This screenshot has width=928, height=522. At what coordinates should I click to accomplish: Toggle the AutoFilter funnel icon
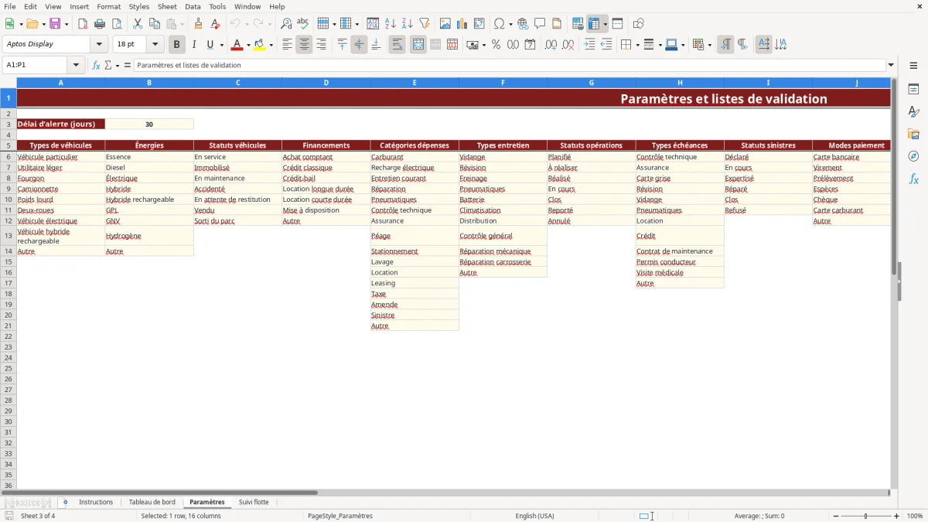425,24
